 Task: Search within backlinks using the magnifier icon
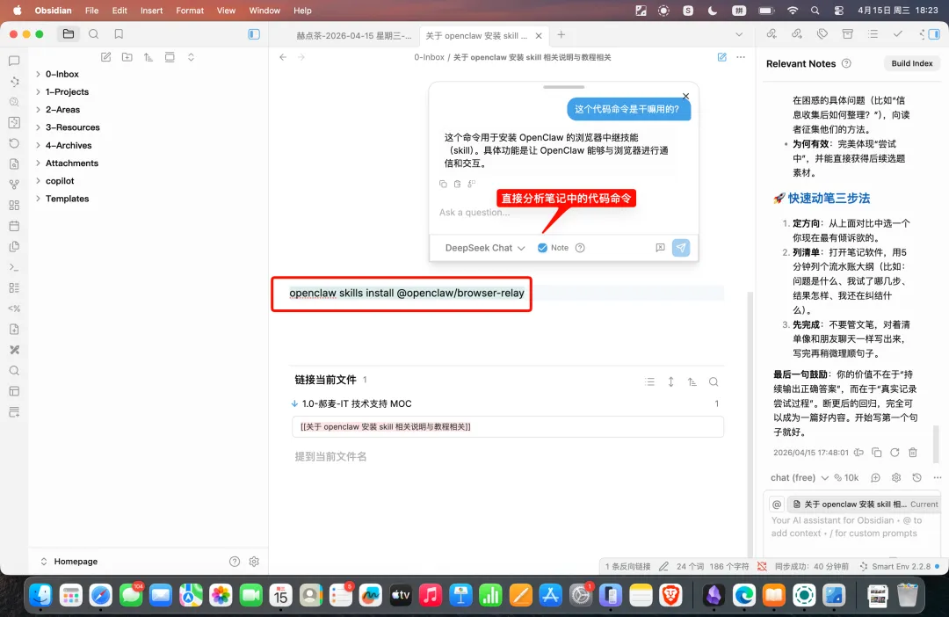pos(714,382)
